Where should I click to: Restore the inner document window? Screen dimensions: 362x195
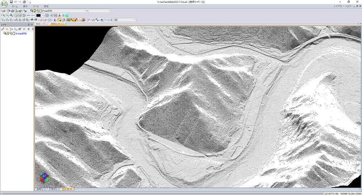[357, 6]
